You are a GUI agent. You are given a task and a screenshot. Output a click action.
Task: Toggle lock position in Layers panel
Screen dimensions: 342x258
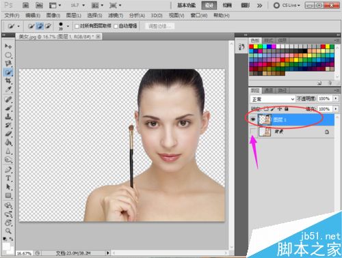(x=280, y=109)
